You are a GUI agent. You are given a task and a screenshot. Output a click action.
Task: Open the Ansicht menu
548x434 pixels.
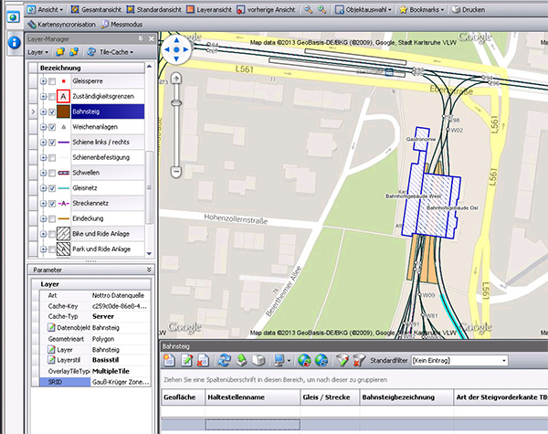(x=46, y=8)
